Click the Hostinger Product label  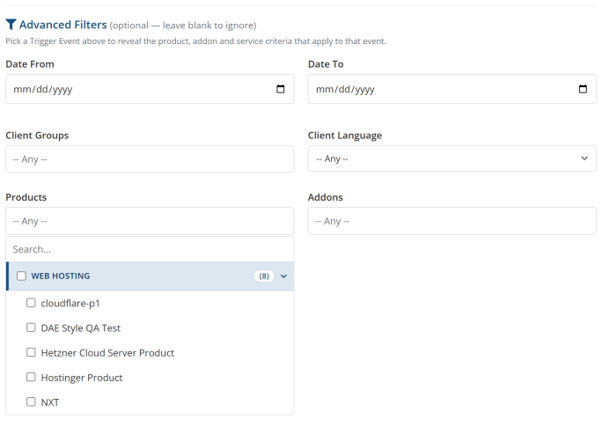click(82, 378)
